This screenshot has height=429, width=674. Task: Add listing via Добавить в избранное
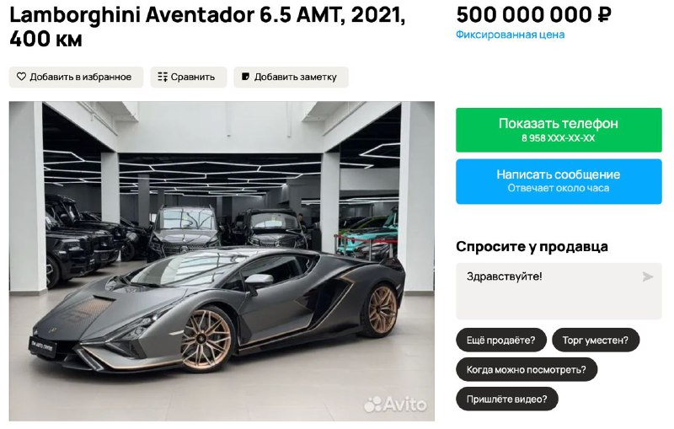tap(76, 77)
